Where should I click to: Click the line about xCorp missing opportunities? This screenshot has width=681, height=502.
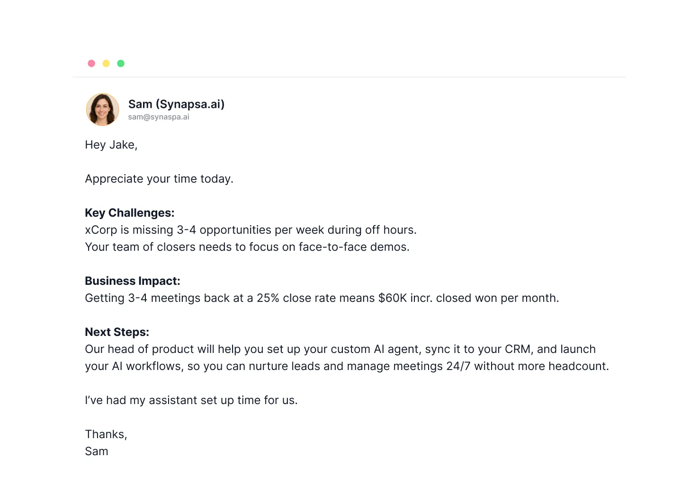coord(251,230)
